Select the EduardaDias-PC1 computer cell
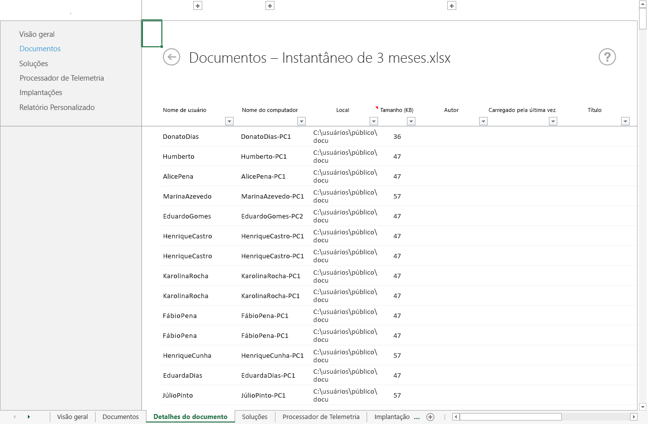The height and width of the screenshot is (424, 648). click(268, 375)
